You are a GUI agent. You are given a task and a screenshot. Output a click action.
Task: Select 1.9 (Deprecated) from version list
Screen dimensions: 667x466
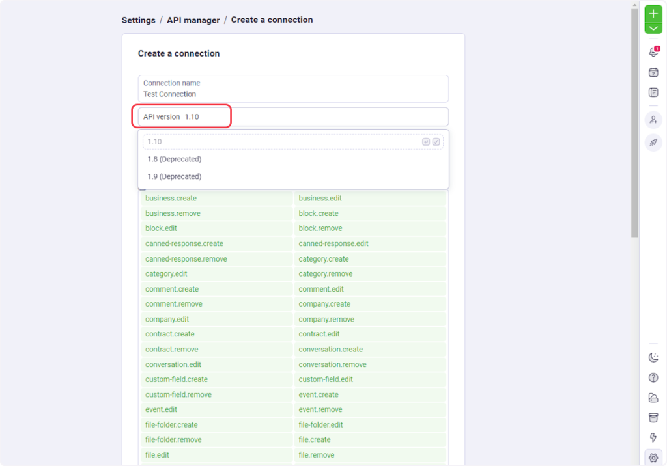(175, 177)
